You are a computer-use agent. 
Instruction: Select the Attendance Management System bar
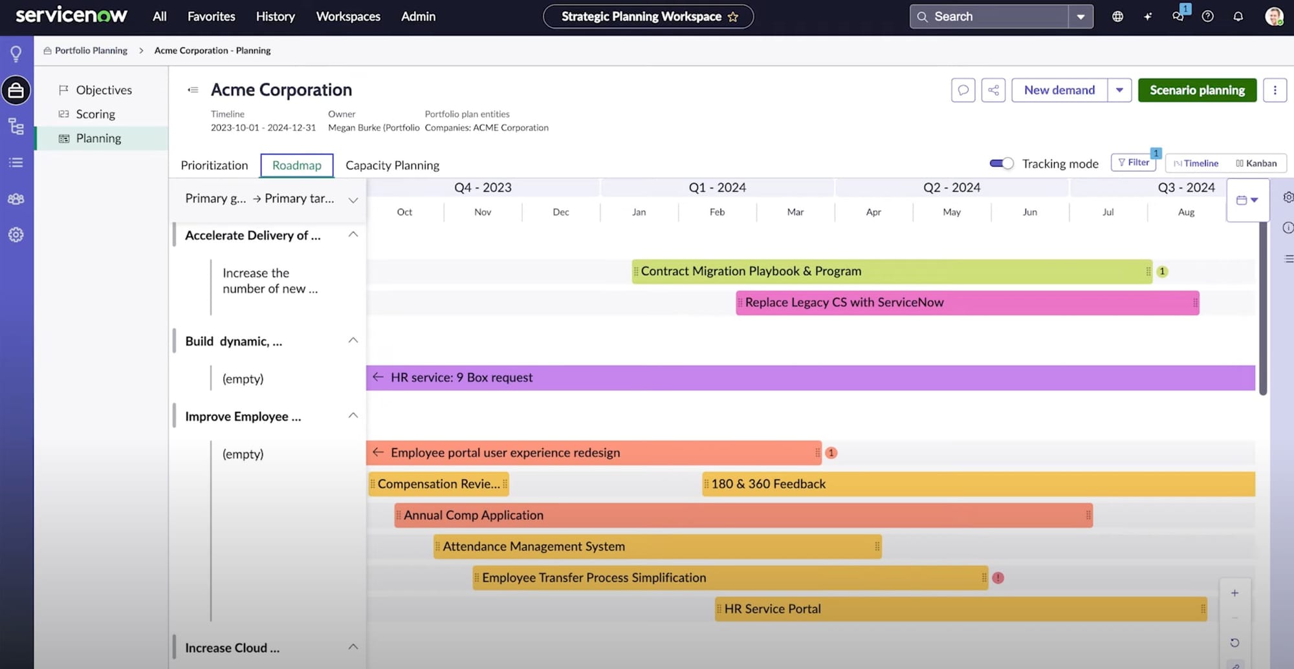pos(657,546)
